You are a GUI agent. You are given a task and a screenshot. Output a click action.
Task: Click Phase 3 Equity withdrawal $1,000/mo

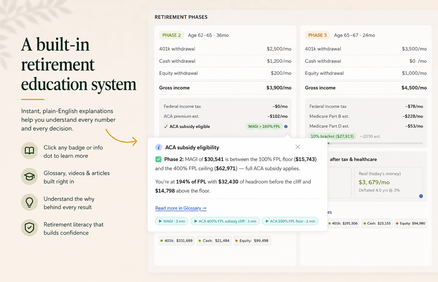coord(366,73)
